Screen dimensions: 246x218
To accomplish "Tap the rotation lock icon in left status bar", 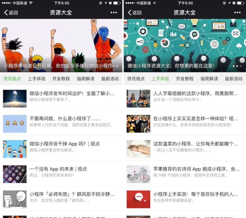I will pos(101,3).
